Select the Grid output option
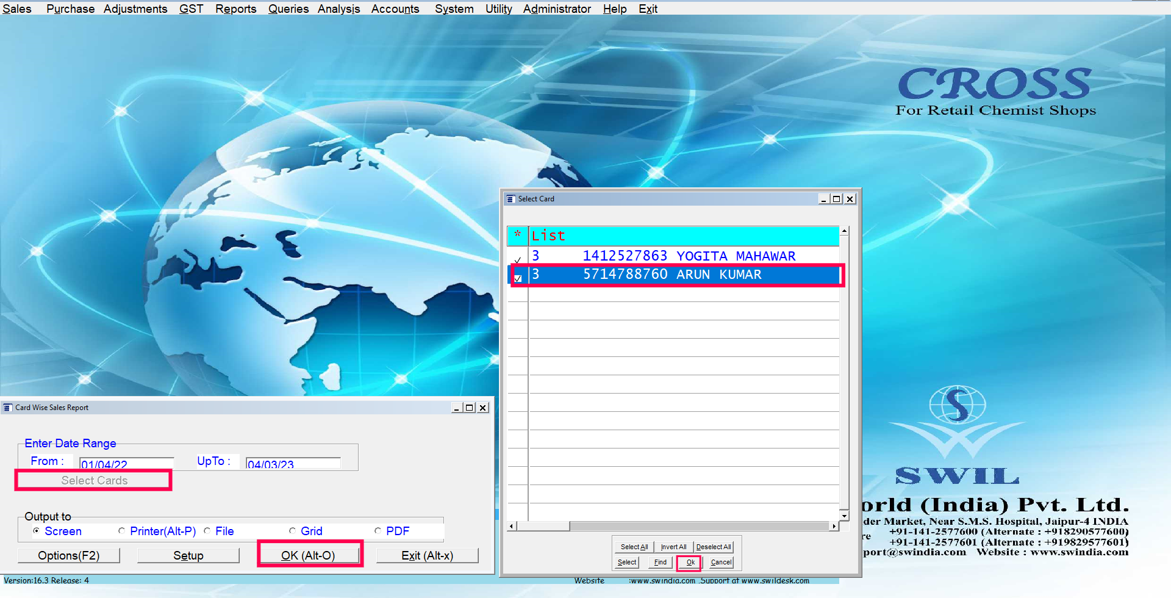Image resolution: width=1171 pixels, height=598 pixels. point(306,531)
